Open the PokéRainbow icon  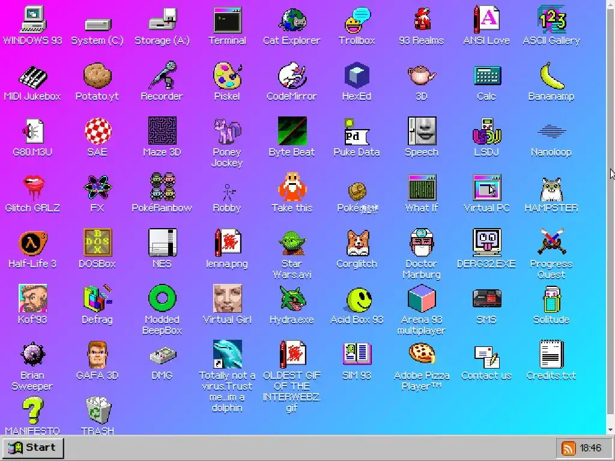click(x=162, y=187)
